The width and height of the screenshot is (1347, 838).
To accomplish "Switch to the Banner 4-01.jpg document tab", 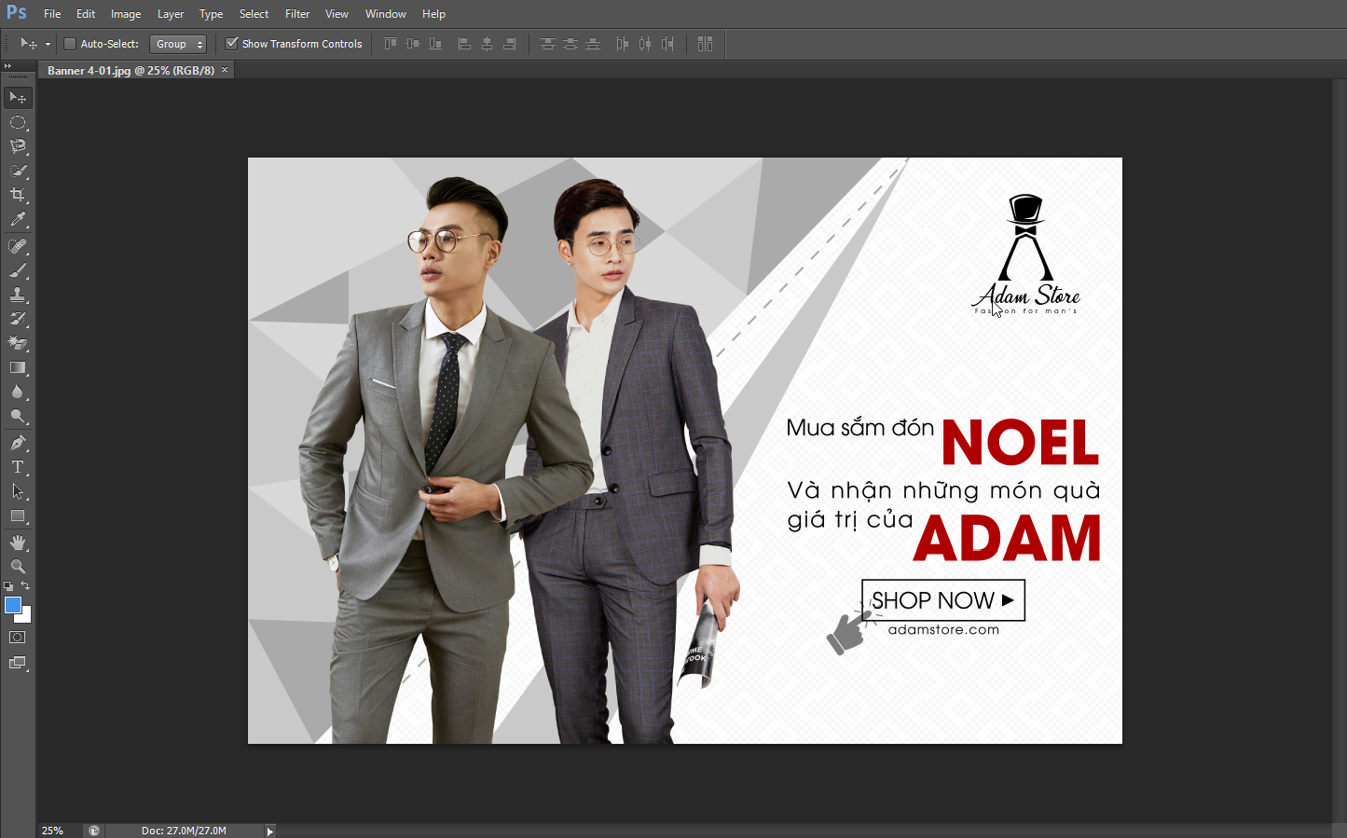I will tap(131, 70).
